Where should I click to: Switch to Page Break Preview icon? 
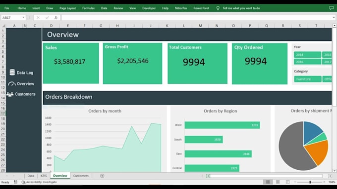pos(287,182)
